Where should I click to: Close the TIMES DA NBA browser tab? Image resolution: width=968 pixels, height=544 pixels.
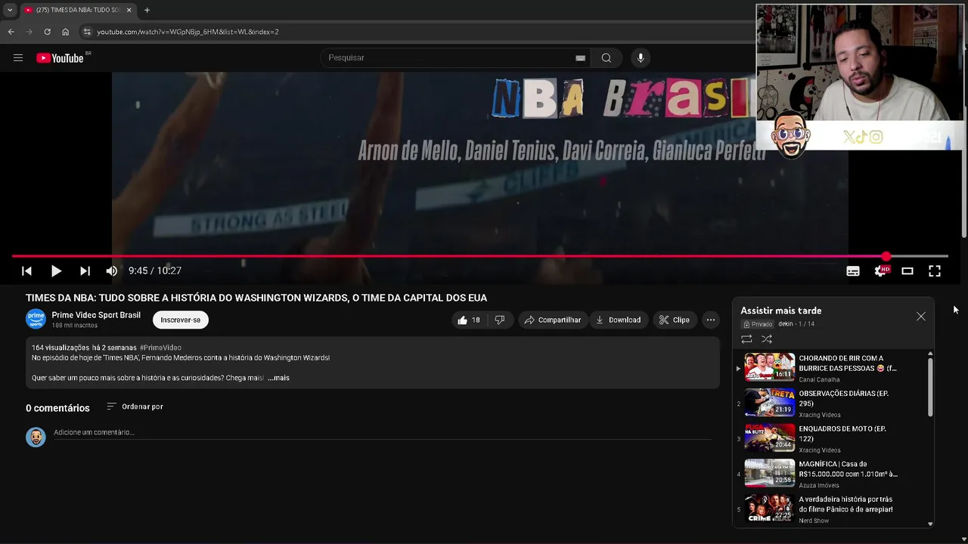(x=129, y=10)
